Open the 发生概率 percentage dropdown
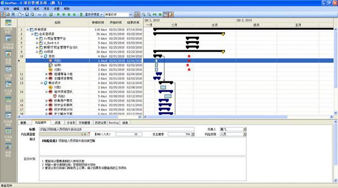Viewport: 338px width, 188px height. coord(193,134)
